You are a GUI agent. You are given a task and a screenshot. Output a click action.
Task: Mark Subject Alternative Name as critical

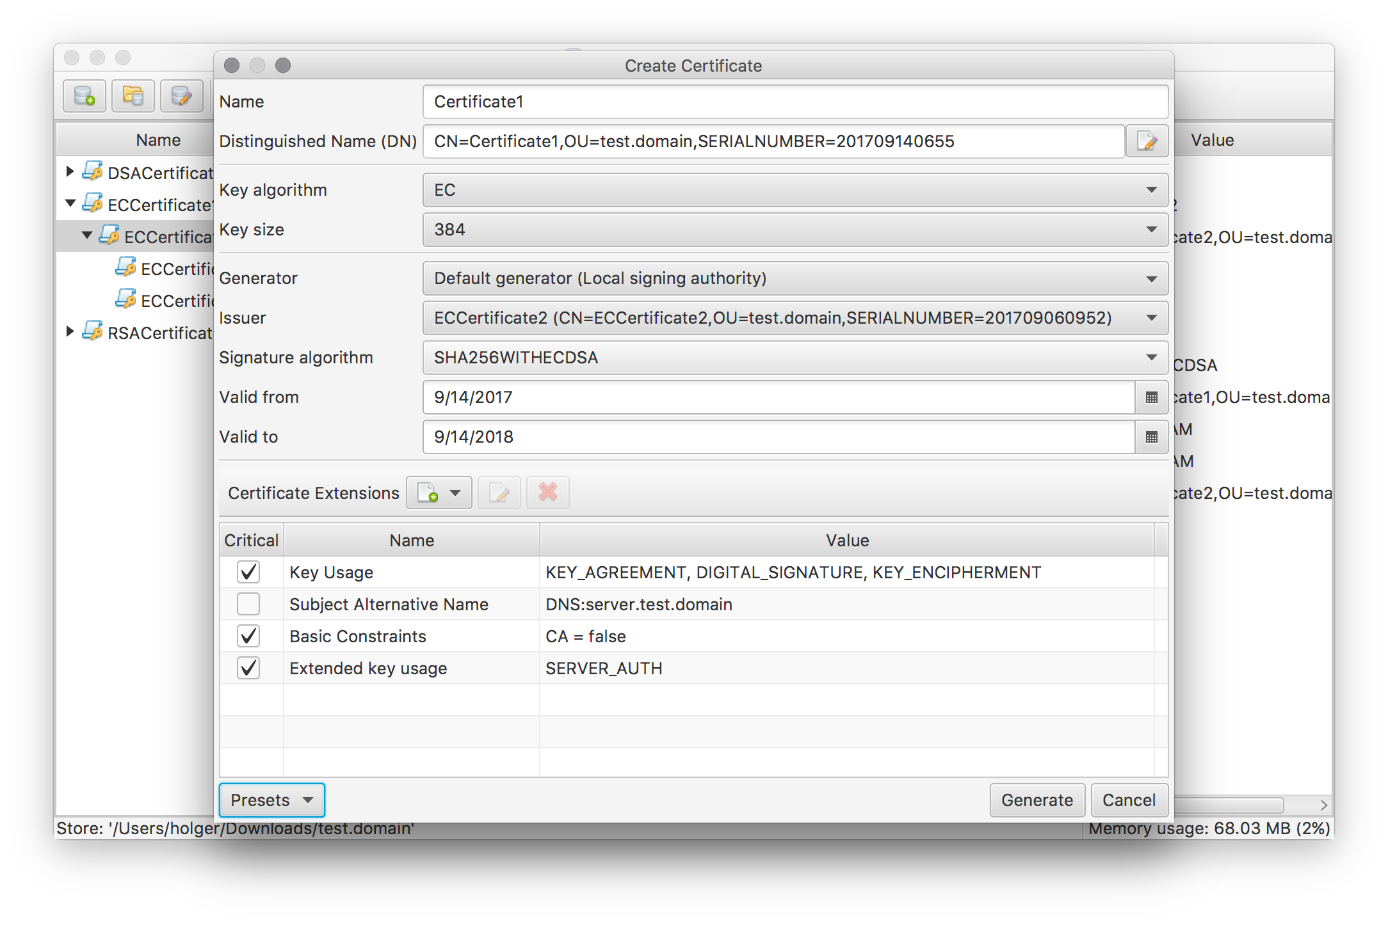pos(248,604)
